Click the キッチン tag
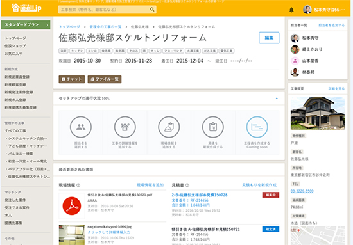The width and height of the screenshot is (353, 245). [x=78, y=51]
